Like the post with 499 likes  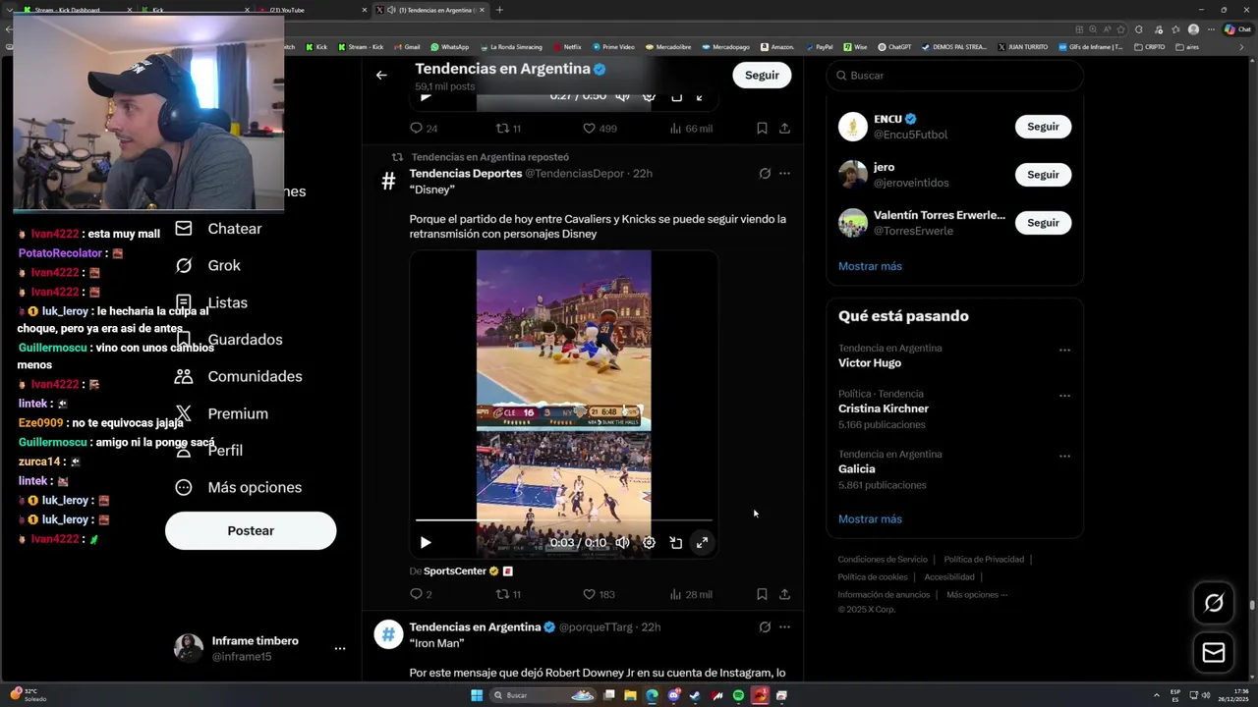(600, 128)
